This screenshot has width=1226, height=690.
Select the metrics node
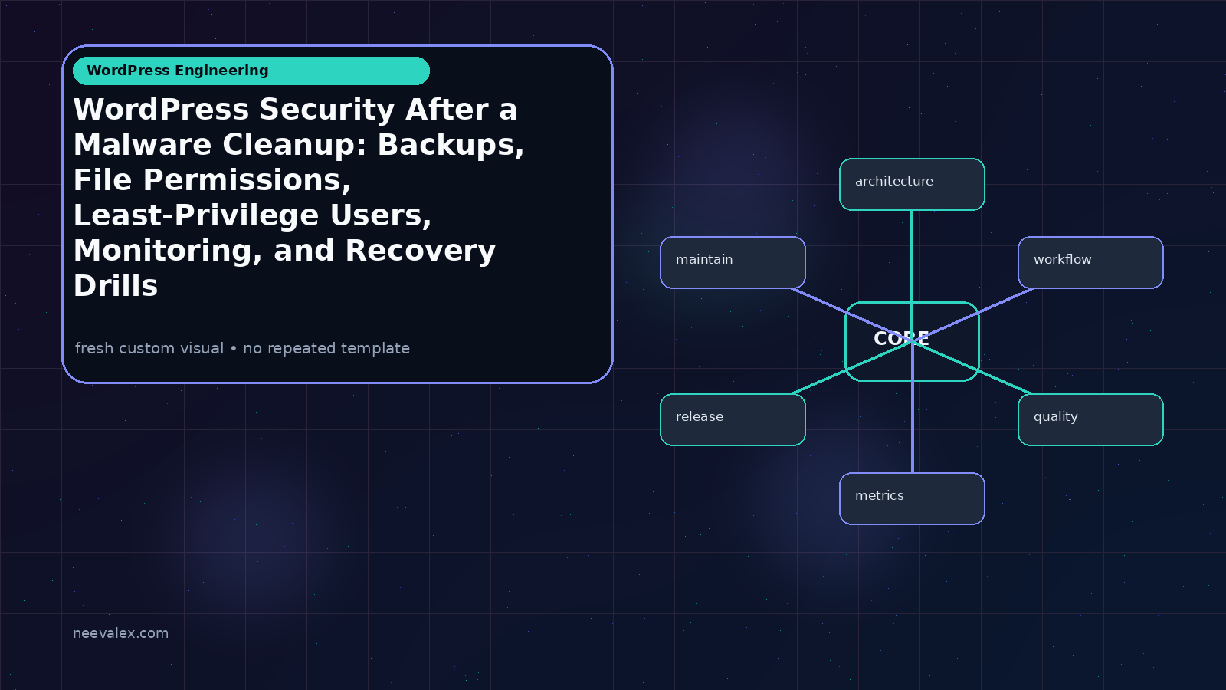coord(912,498)
